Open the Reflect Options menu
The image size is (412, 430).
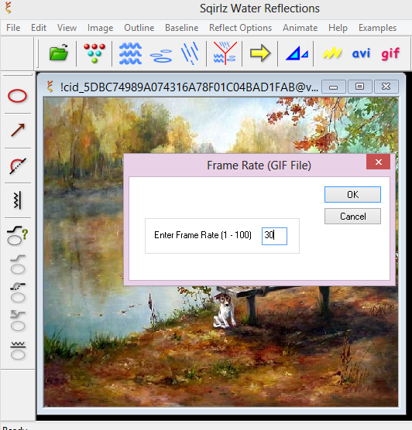click(x=240, y=28)
